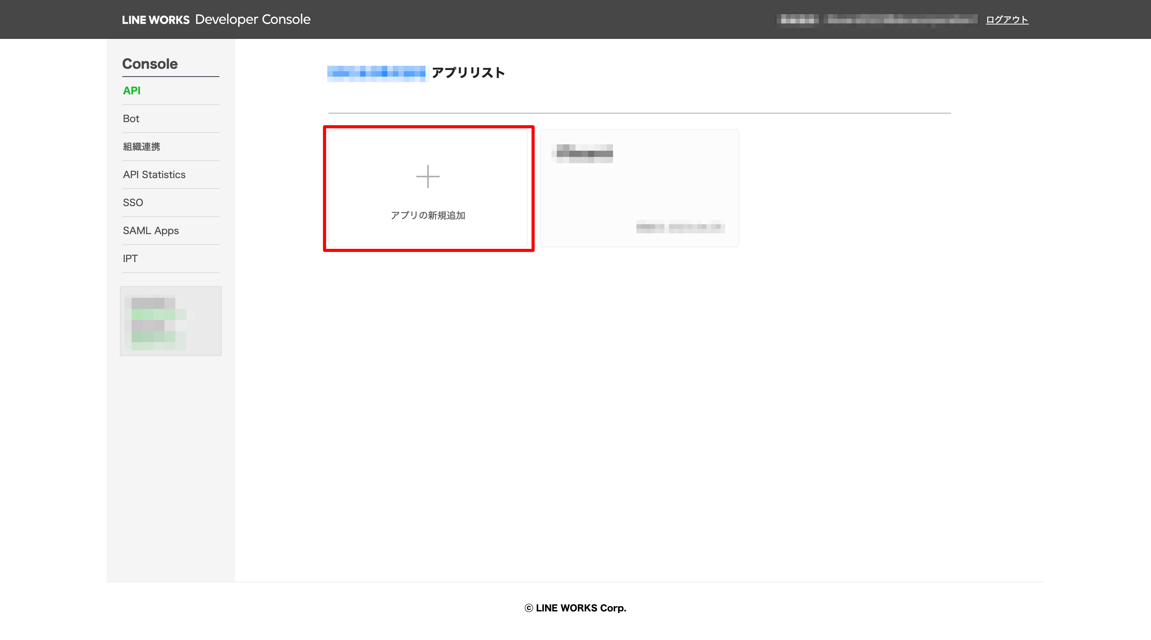This screenshot has width=1151, height=640.
Task: Go to 組織連携 section
Action: click(141, 147)
